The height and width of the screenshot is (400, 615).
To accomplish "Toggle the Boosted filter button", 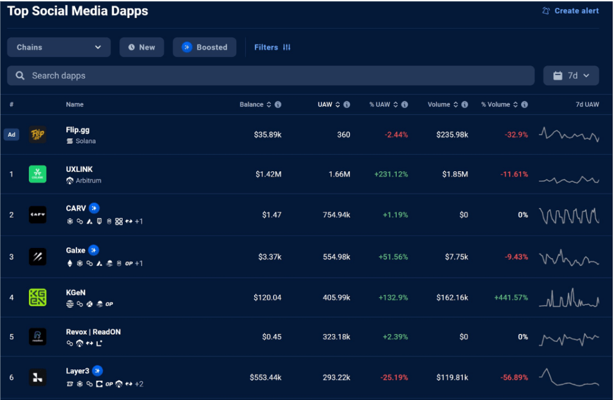I will coord(204,47).
